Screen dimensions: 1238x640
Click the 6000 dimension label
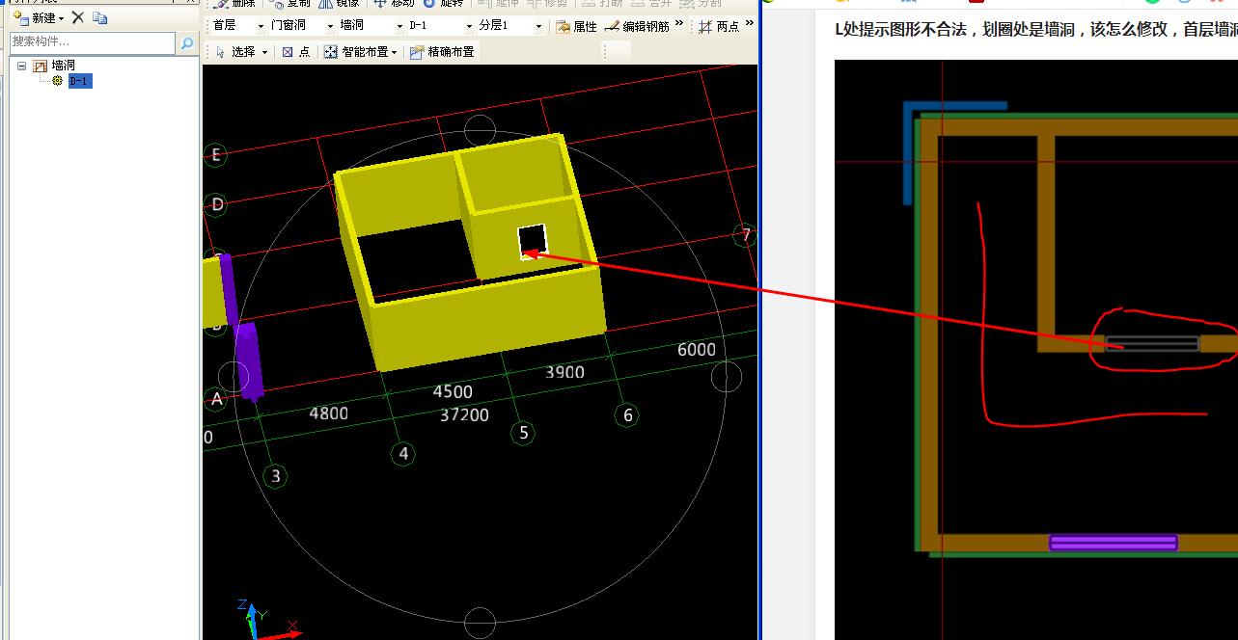696,349
